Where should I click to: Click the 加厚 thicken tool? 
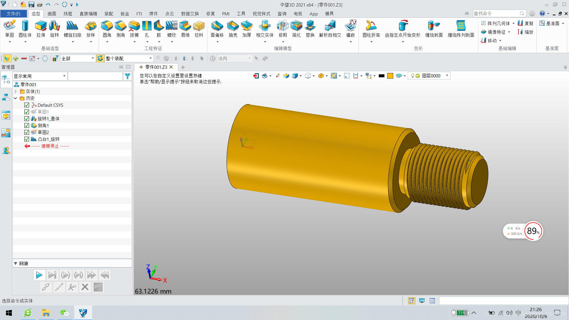click(247, 29)
